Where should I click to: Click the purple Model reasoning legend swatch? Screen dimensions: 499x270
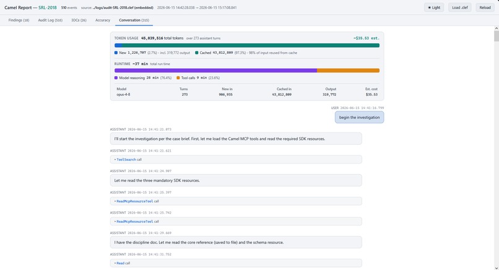click(x=116, y=77)
